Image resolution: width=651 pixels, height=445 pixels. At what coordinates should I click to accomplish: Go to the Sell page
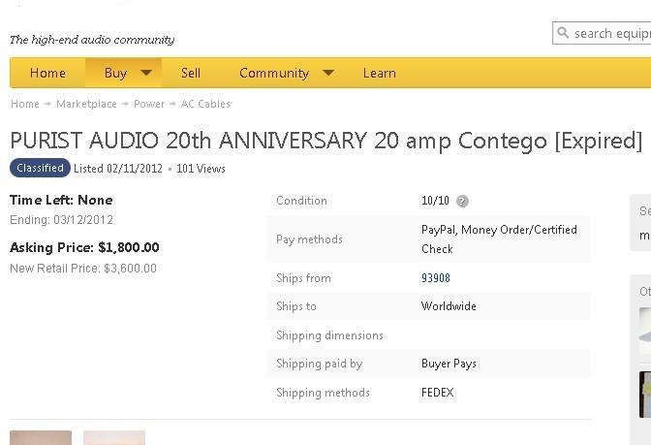tap(191, 73)
